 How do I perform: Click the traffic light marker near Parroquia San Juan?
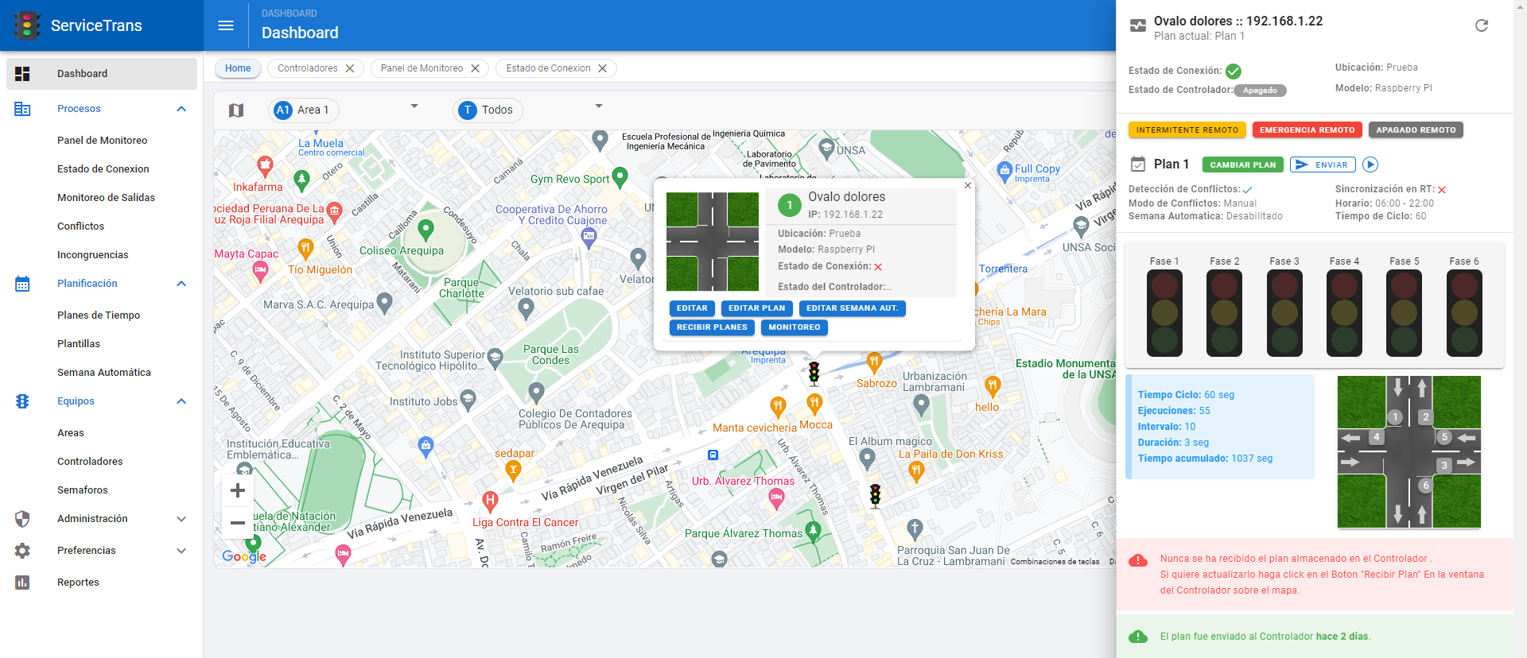(875, 495)
